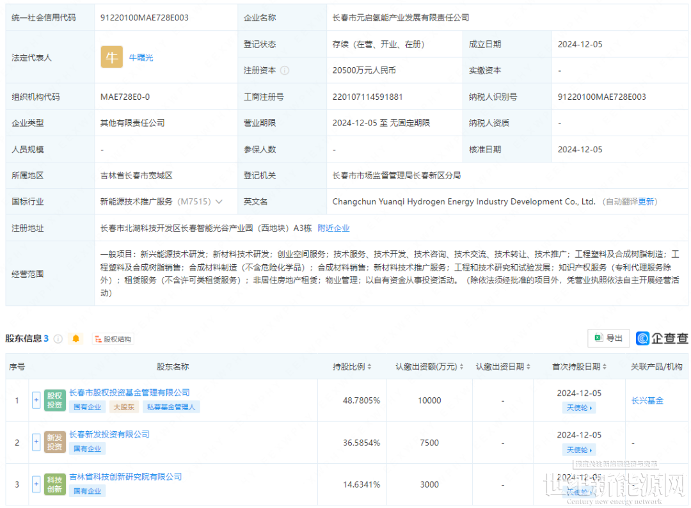
Task: Click the green 科技创新 shareholder logo
Action: coord(55,484)
